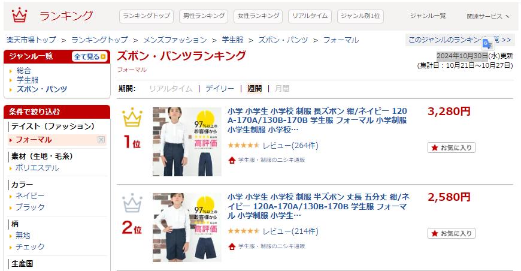
Task: Open reviews (264件) for first item
Action: [290, 146]
